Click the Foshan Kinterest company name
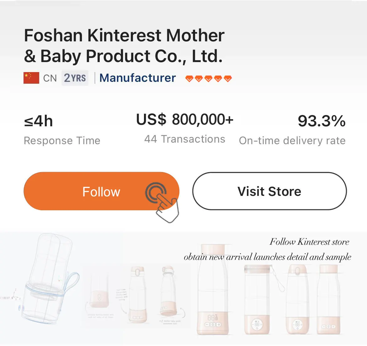 click(x=124, y=45)
